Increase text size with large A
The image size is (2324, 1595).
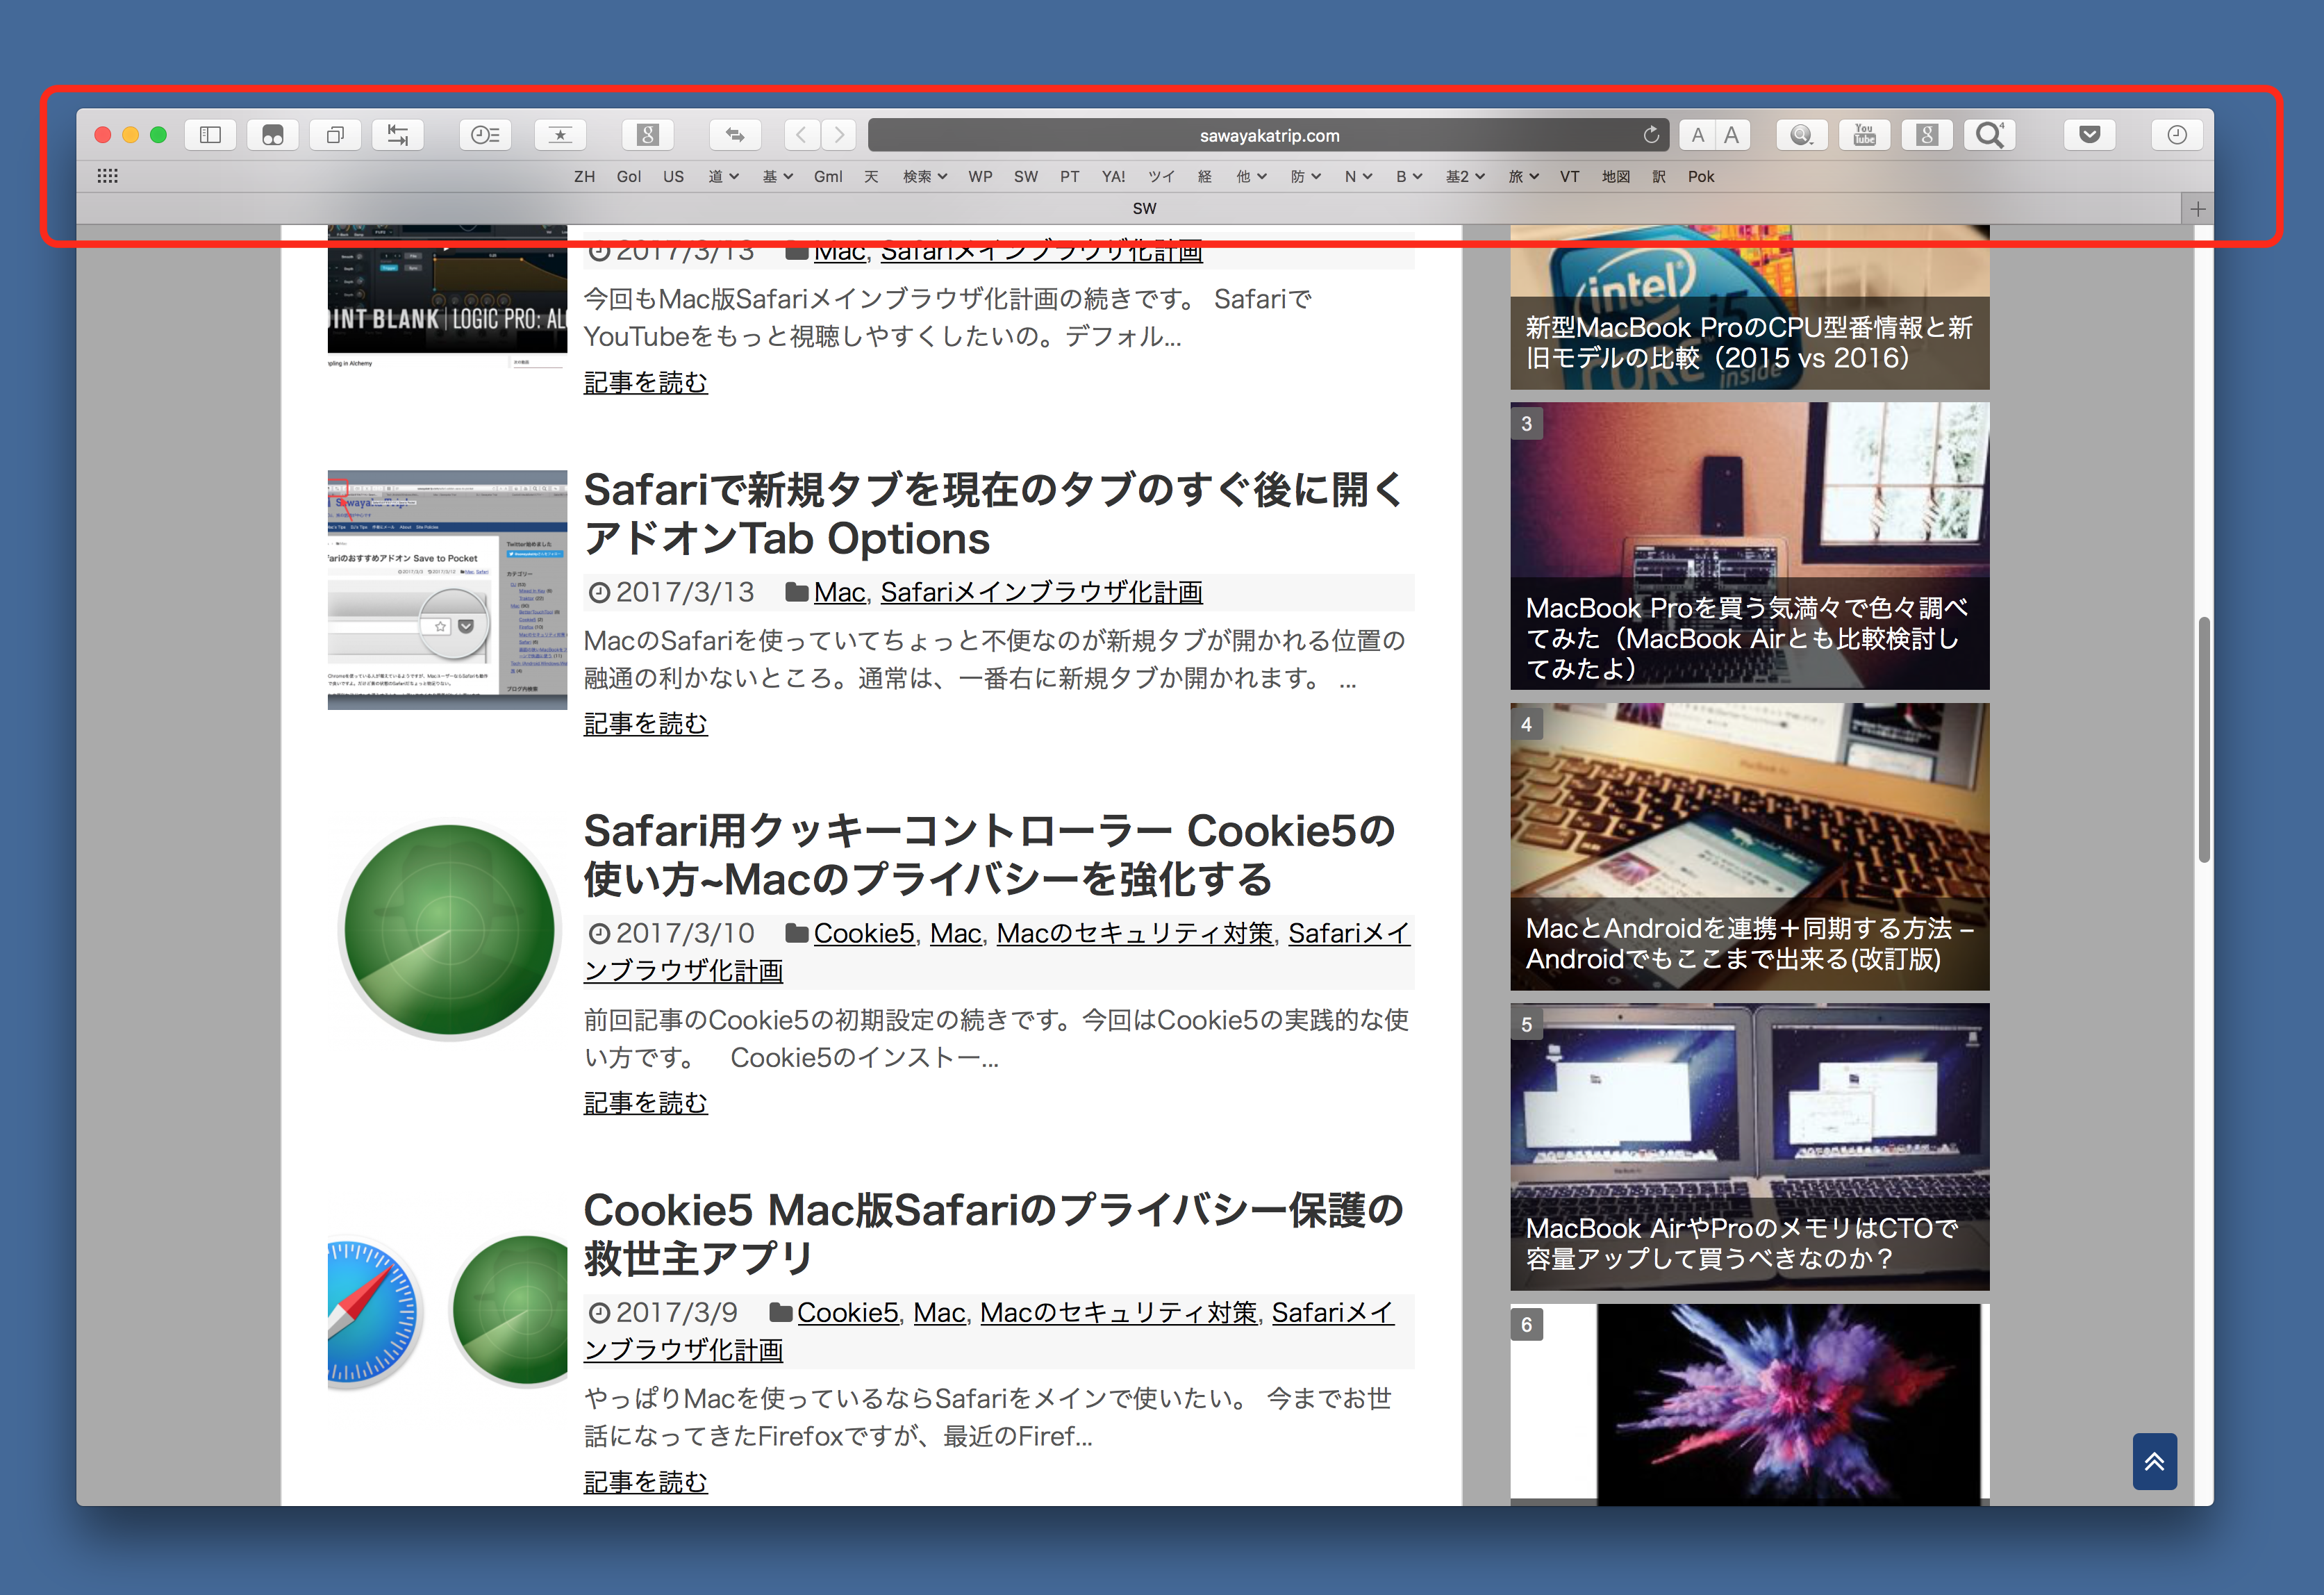[1732, 135]
